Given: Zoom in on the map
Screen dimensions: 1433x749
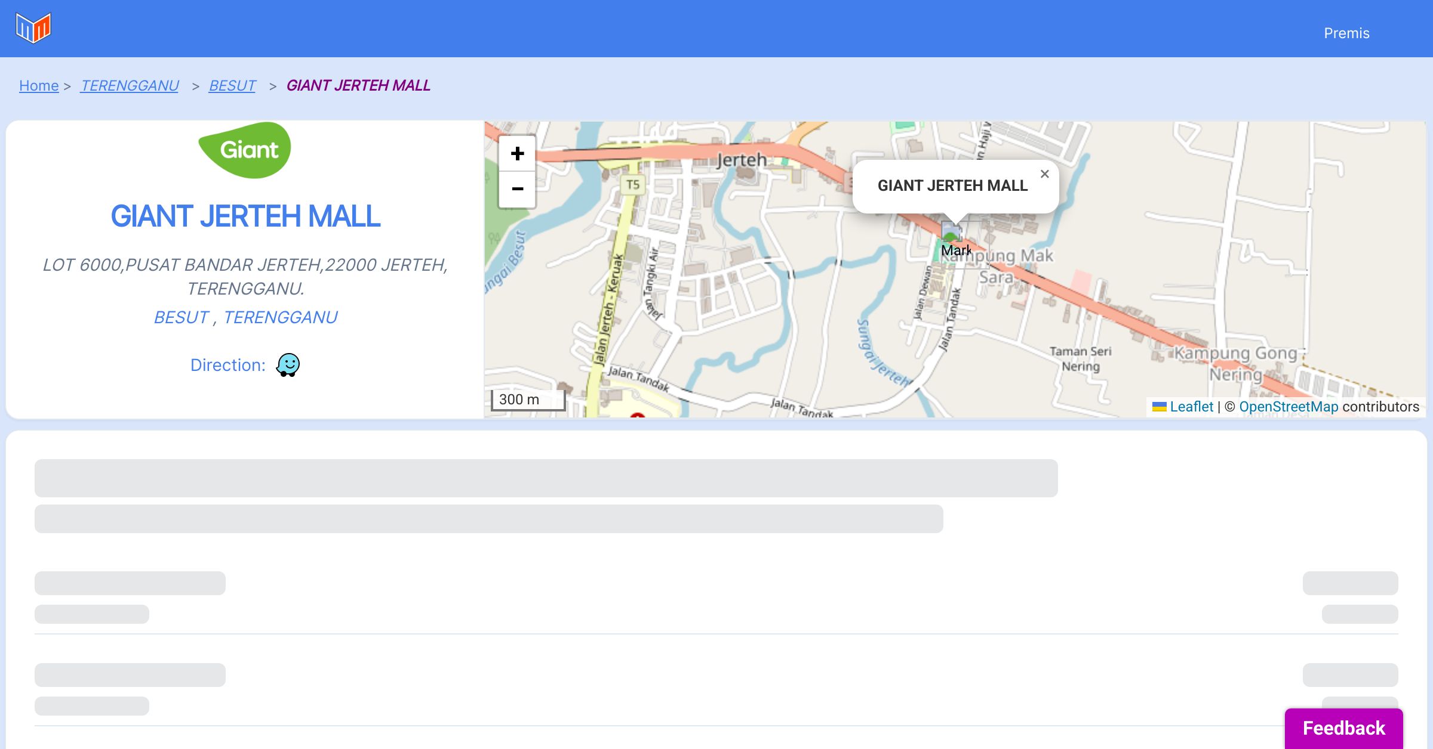Looking at the screenshot, I should pos(517,154).
